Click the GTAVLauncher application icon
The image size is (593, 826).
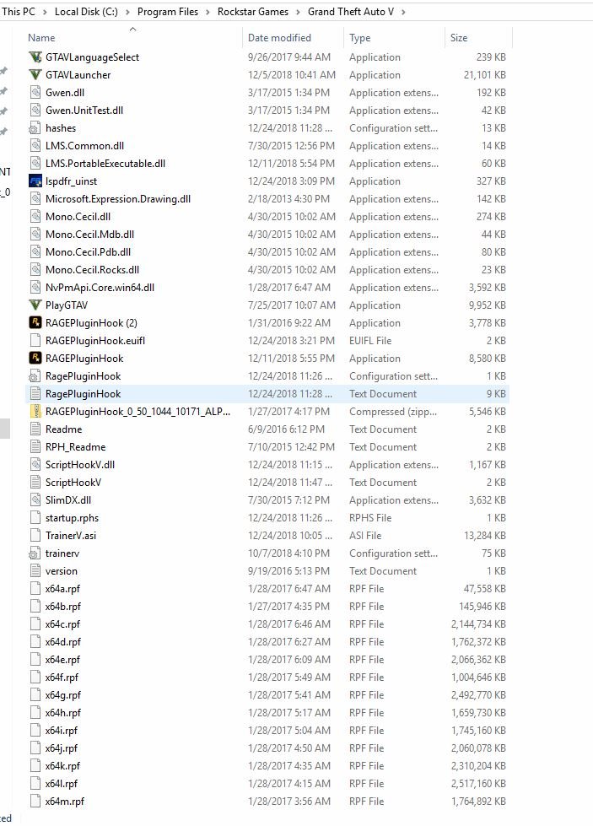35,75
